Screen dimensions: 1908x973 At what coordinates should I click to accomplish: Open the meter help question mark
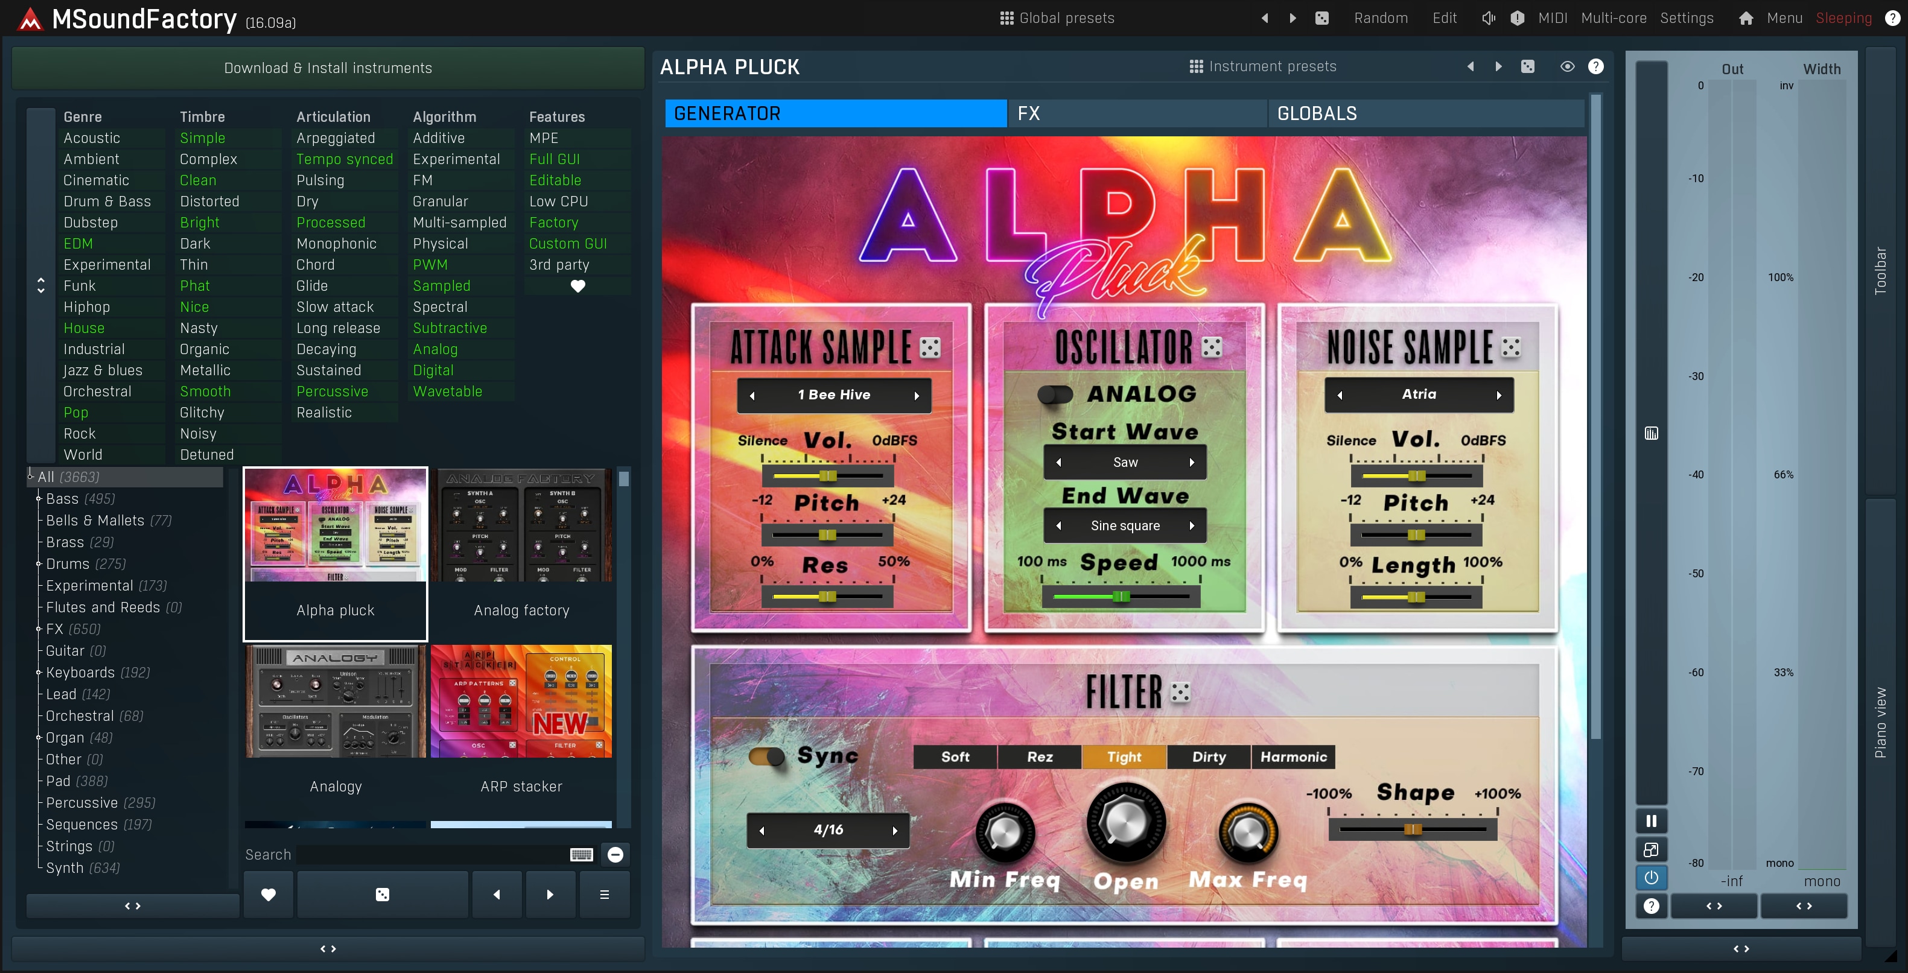tap(1651, 905)
